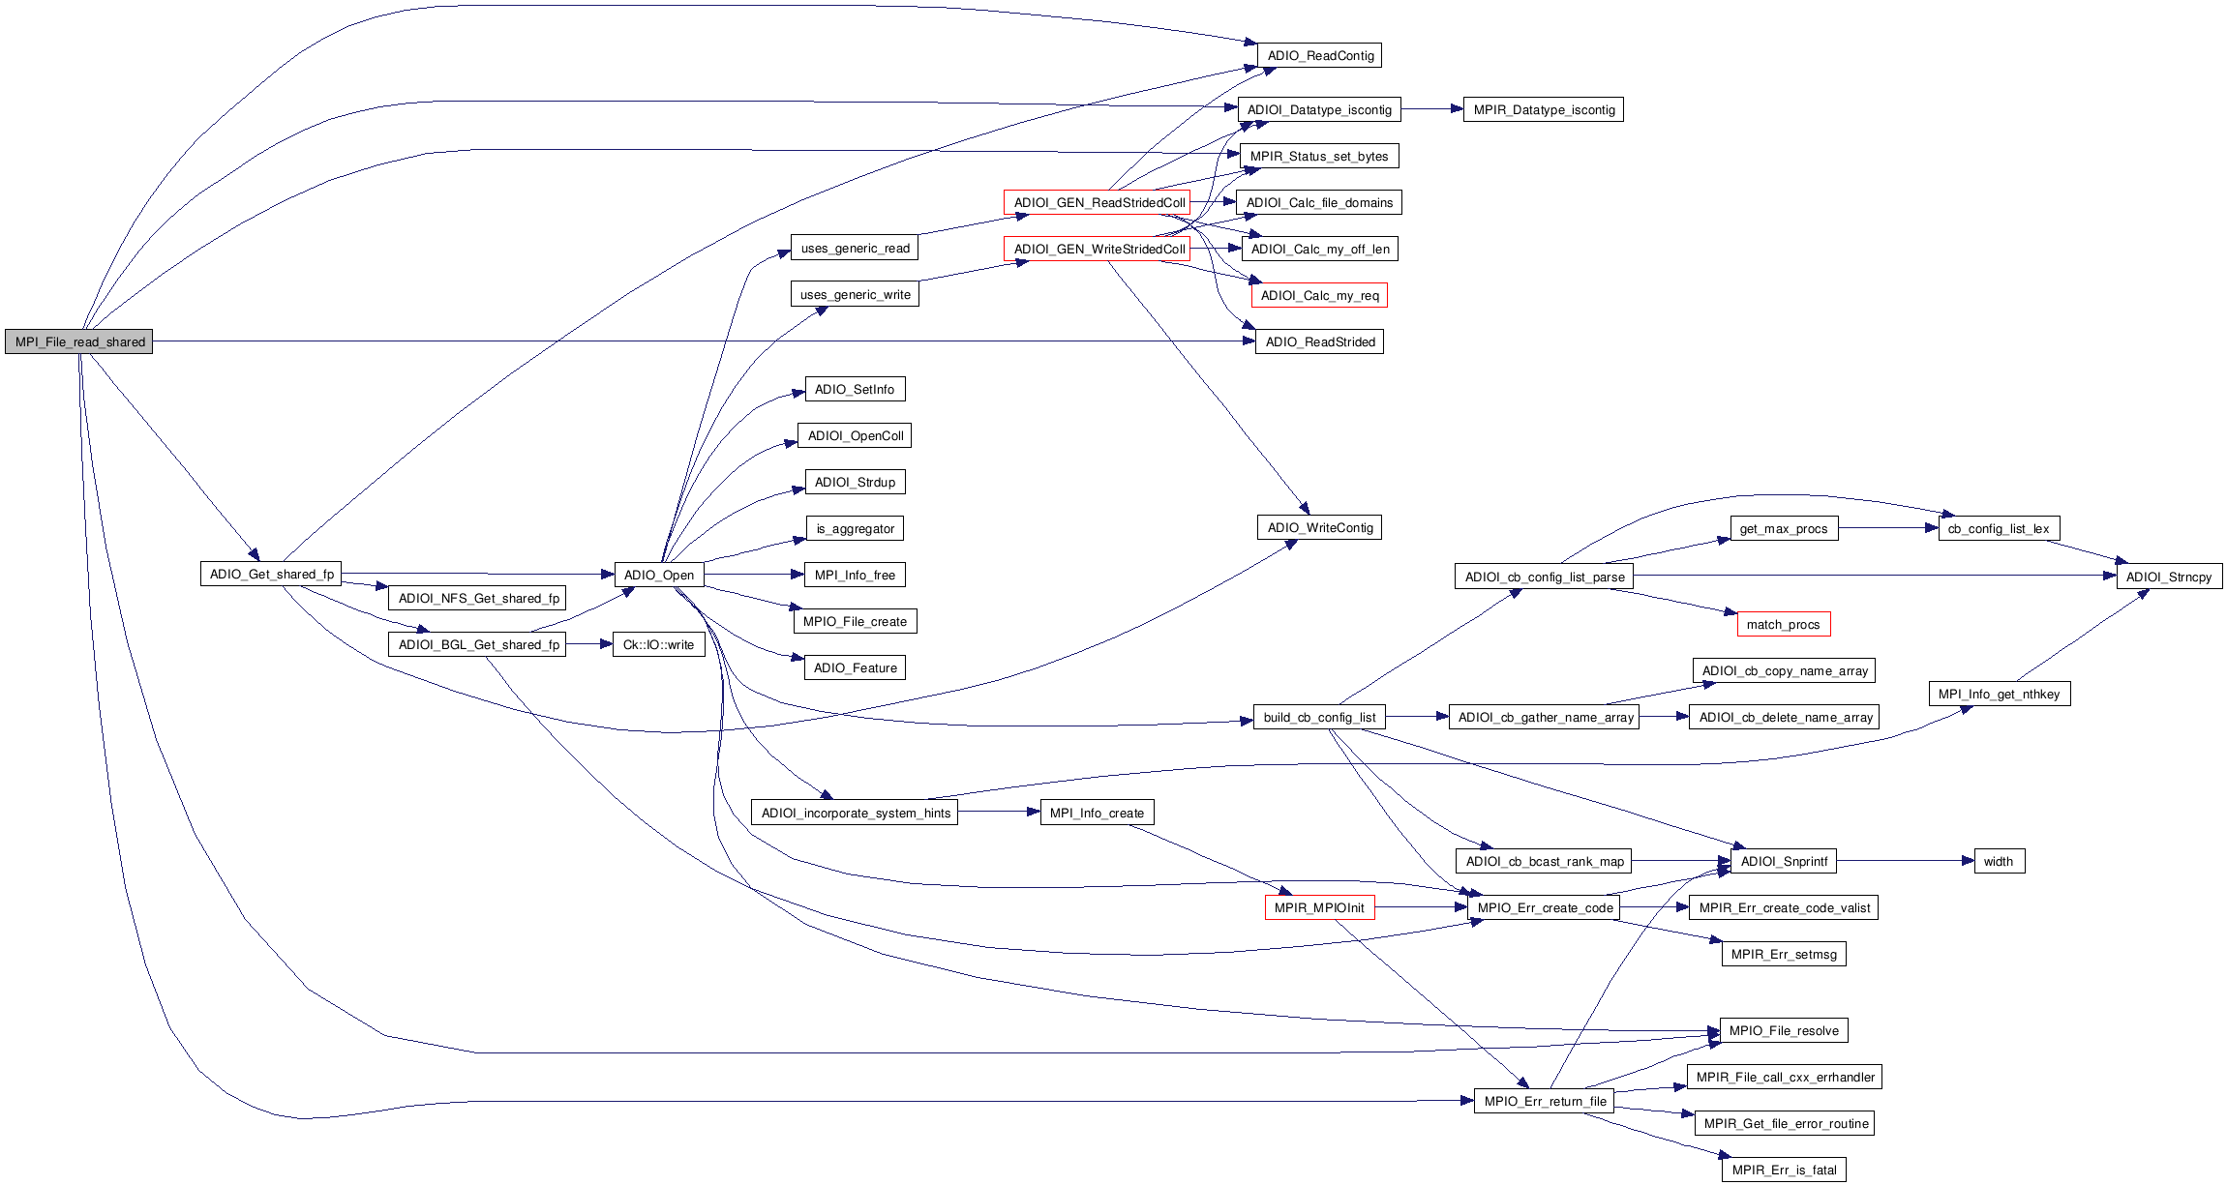Click the ADIO_Open node
Image resolution: width=2227 pixels, height=1185 pixels.
(x=659, y=575)
